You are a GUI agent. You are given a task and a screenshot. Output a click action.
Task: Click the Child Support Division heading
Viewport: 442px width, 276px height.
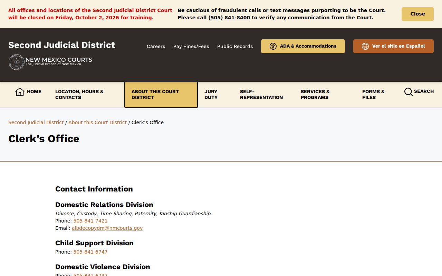point(94,243)
